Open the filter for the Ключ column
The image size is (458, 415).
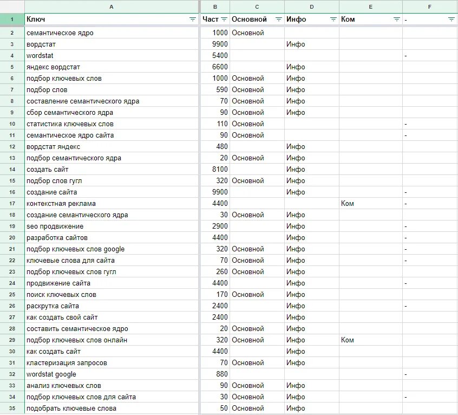(193, 20)
